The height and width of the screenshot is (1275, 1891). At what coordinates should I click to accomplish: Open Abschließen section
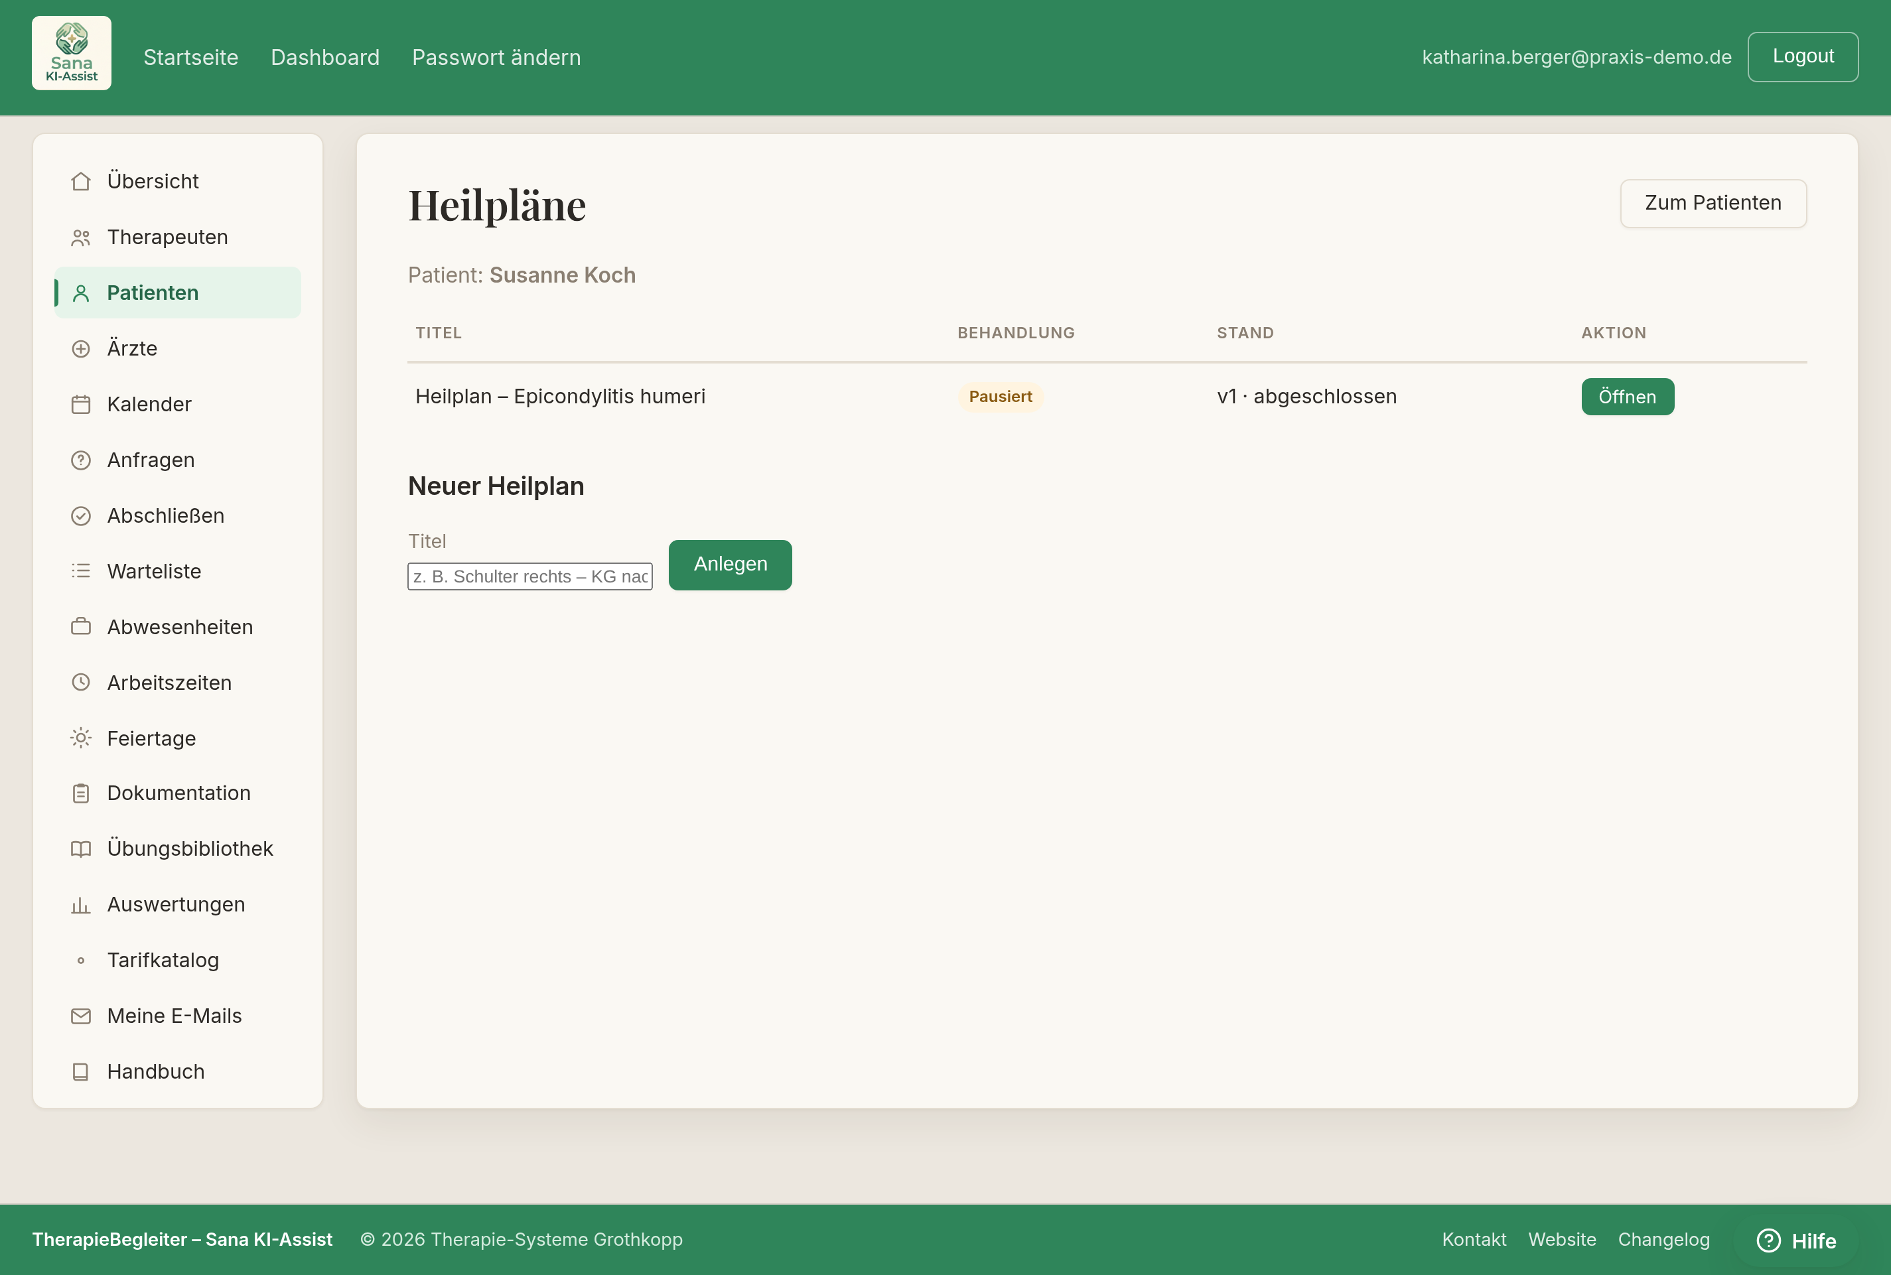177,515
